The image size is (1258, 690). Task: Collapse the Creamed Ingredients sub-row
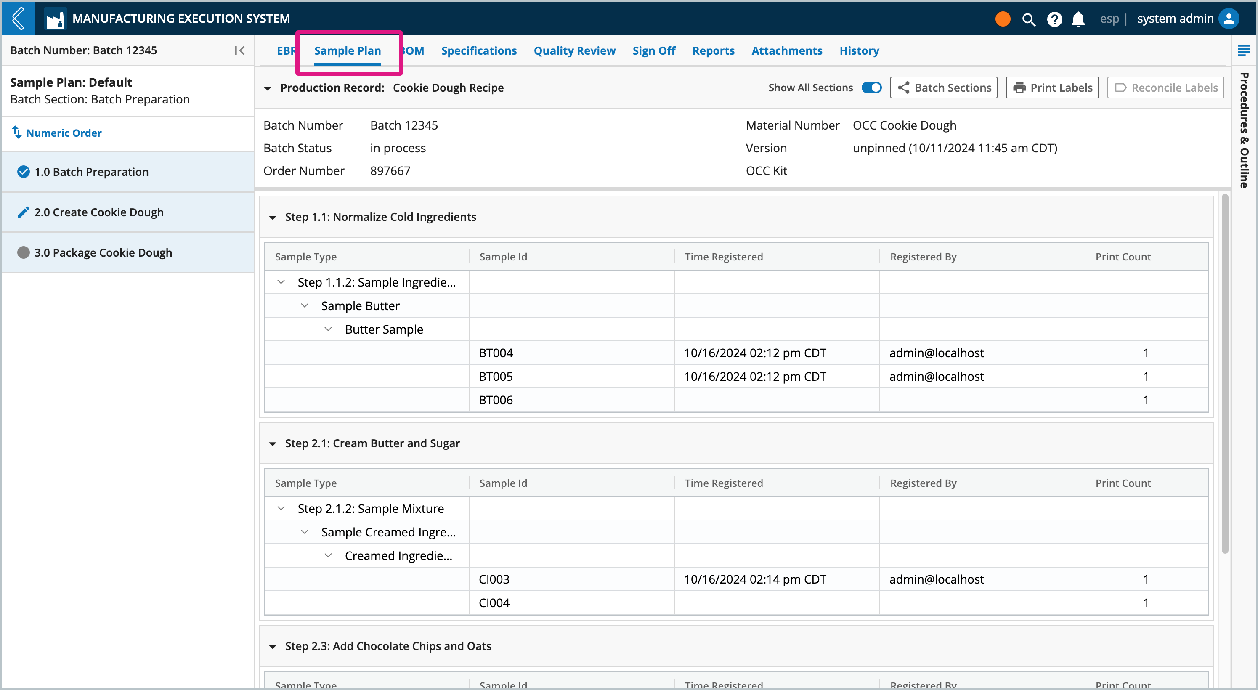[x=328, y=555]
